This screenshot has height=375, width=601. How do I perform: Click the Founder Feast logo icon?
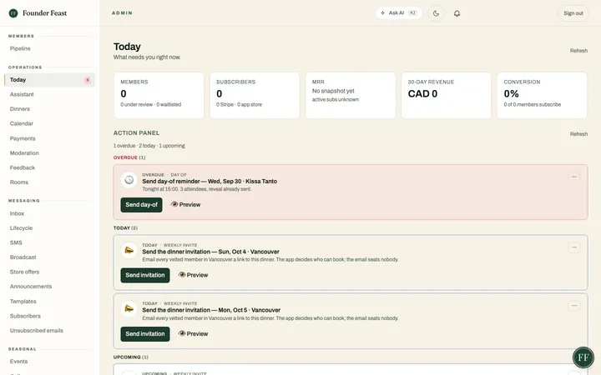click(13, 13)
